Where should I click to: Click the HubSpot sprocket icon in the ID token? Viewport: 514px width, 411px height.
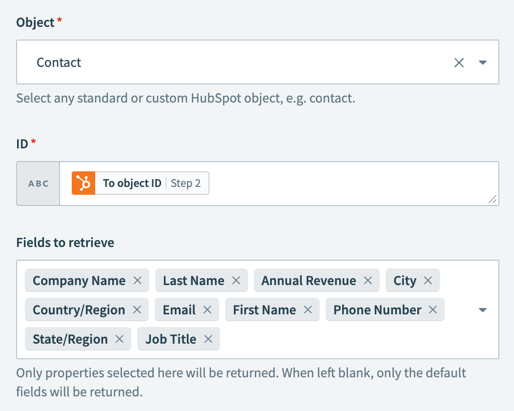[x=83, y=183]
